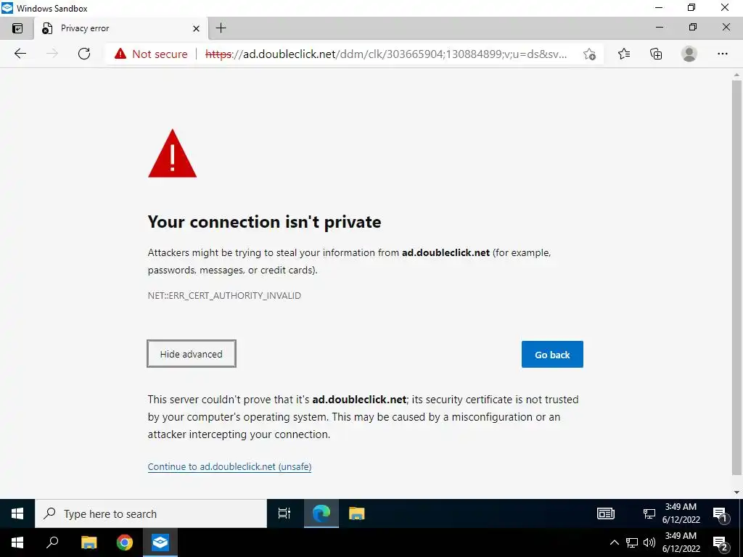Open Edge Settings and more menu
The image size is (743, 557).
click(722, 54)
